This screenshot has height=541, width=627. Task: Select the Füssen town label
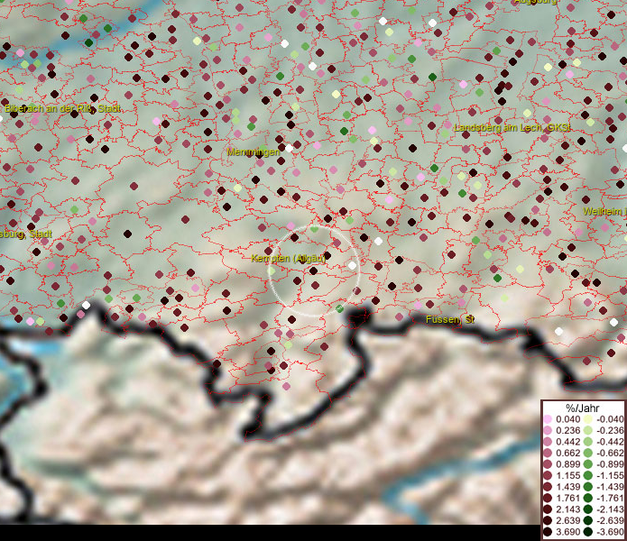(x=450, y=319)
